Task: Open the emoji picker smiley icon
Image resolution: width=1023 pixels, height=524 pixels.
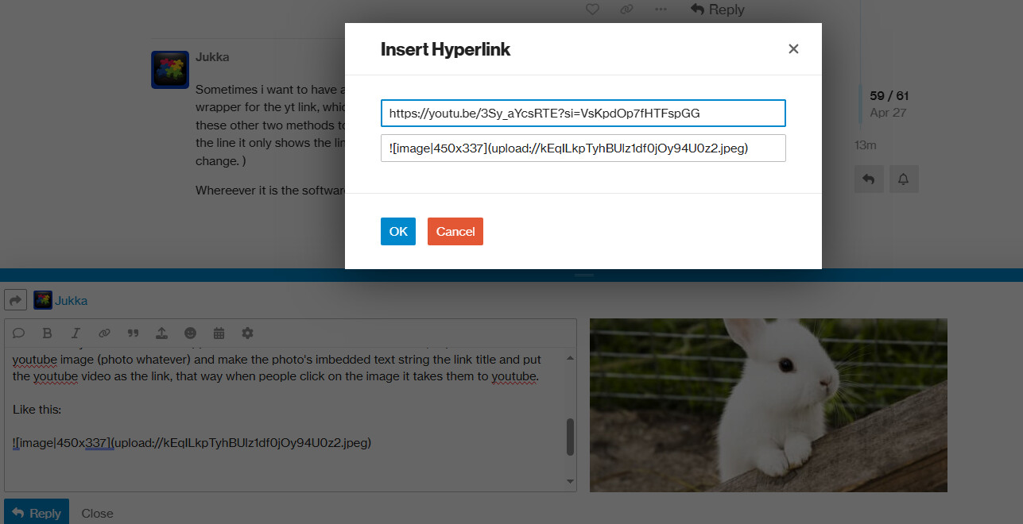Action: coord(190,333)
